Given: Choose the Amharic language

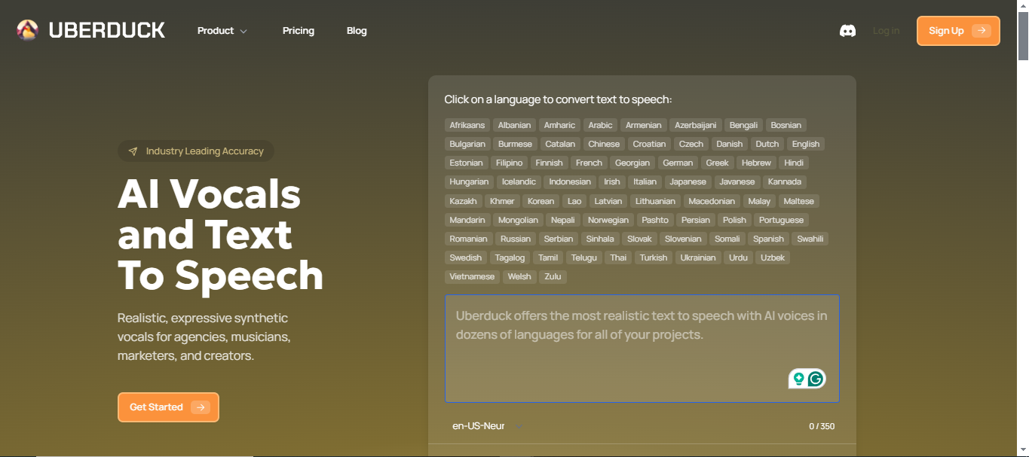Looking at the screenshot, I should point(559,125).
